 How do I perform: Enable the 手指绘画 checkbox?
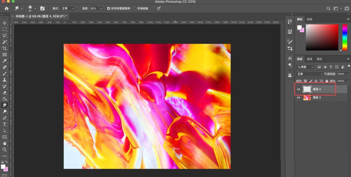[135, 8]
